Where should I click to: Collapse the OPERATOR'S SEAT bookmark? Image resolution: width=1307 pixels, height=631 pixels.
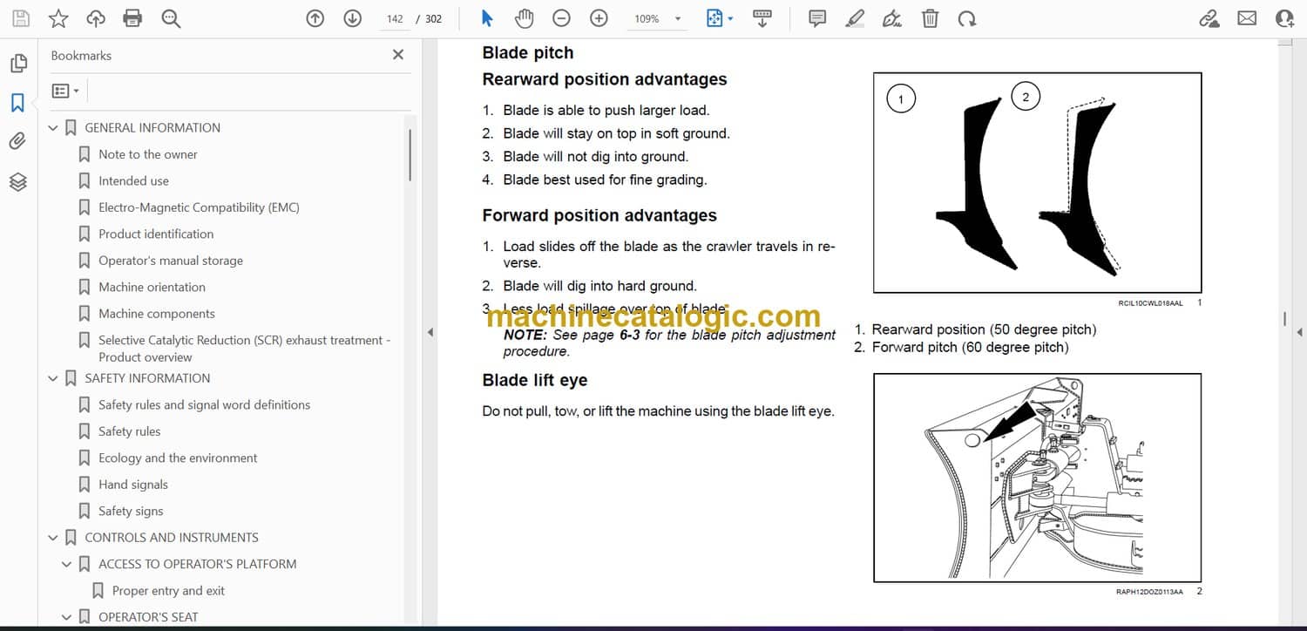coord(67,617)
